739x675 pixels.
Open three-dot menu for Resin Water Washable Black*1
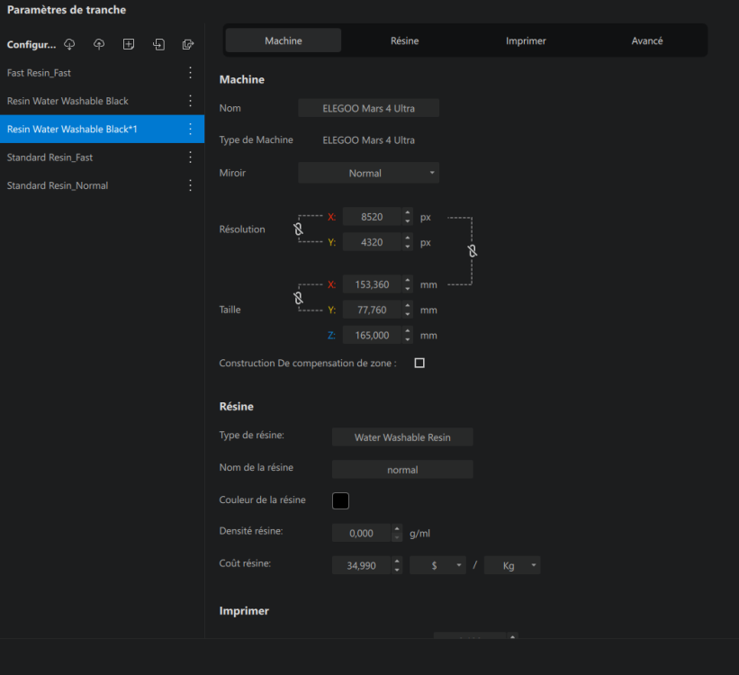coord(191,130)
